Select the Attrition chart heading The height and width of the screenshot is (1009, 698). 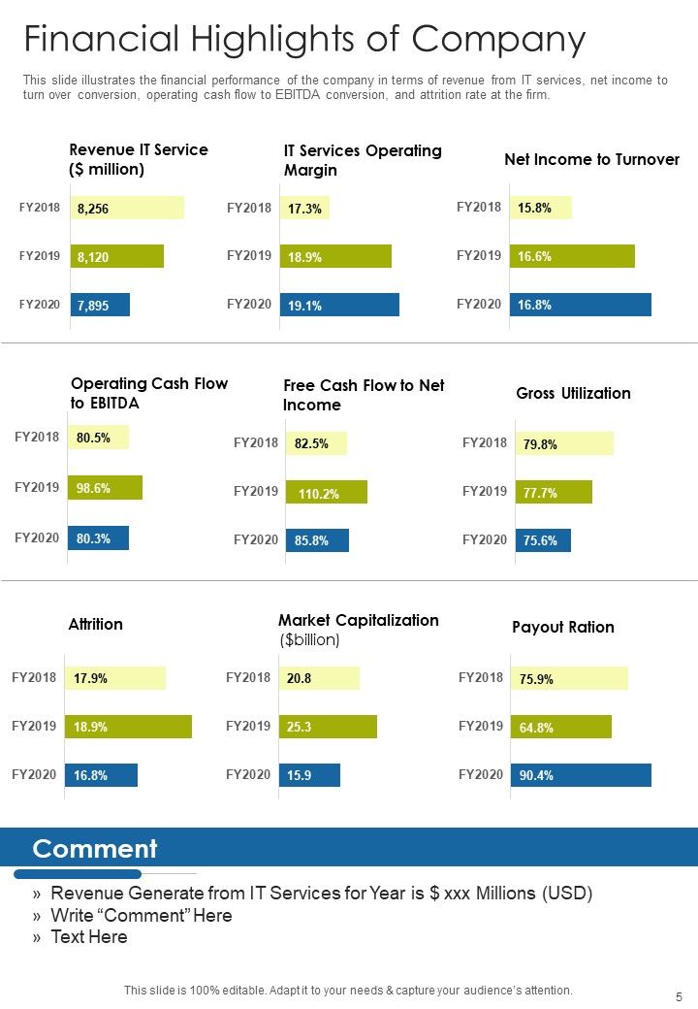point(96,624)
